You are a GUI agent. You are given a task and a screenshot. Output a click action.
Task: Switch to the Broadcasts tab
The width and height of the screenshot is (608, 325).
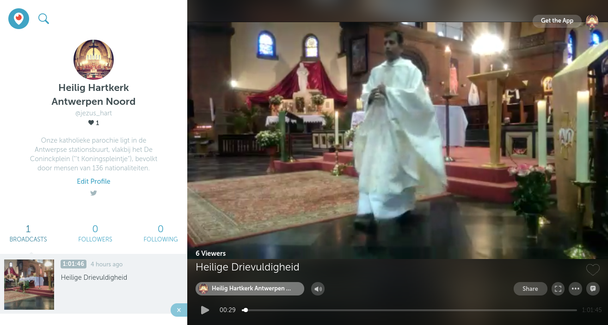pos(28,234)
